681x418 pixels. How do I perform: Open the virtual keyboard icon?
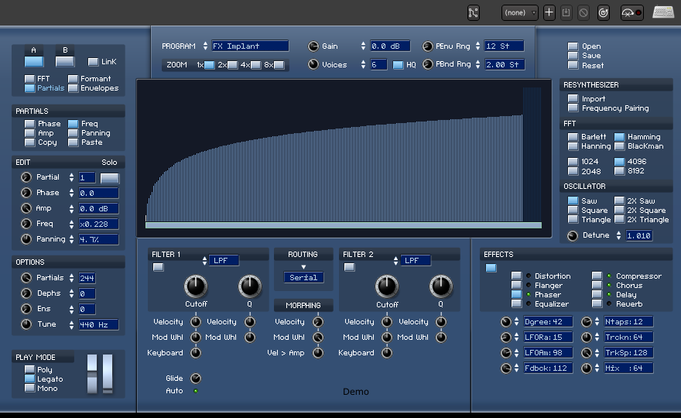(663, 12)
